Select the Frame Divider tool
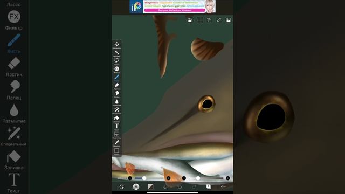345x194 pixels. pos(116,135)
